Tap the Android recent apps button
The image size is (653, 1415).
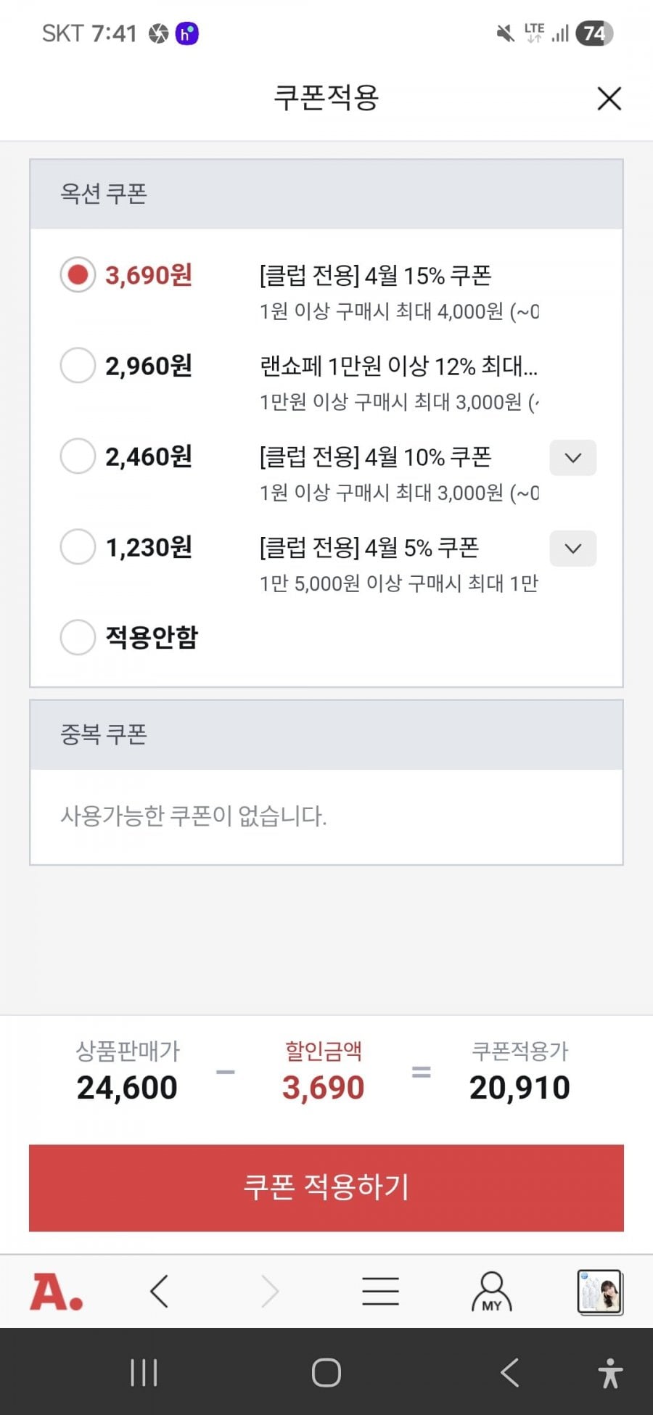coord(144,1372)
